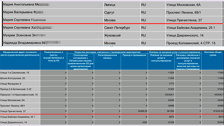Select the city cell 'Сургут'
This screenshot has height=126, width=224.
tap(109, 12)
